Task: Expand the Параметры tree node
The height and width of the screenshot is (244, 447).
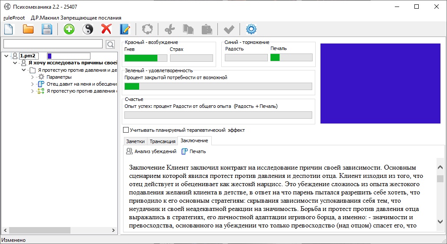Action: (32, 77)
